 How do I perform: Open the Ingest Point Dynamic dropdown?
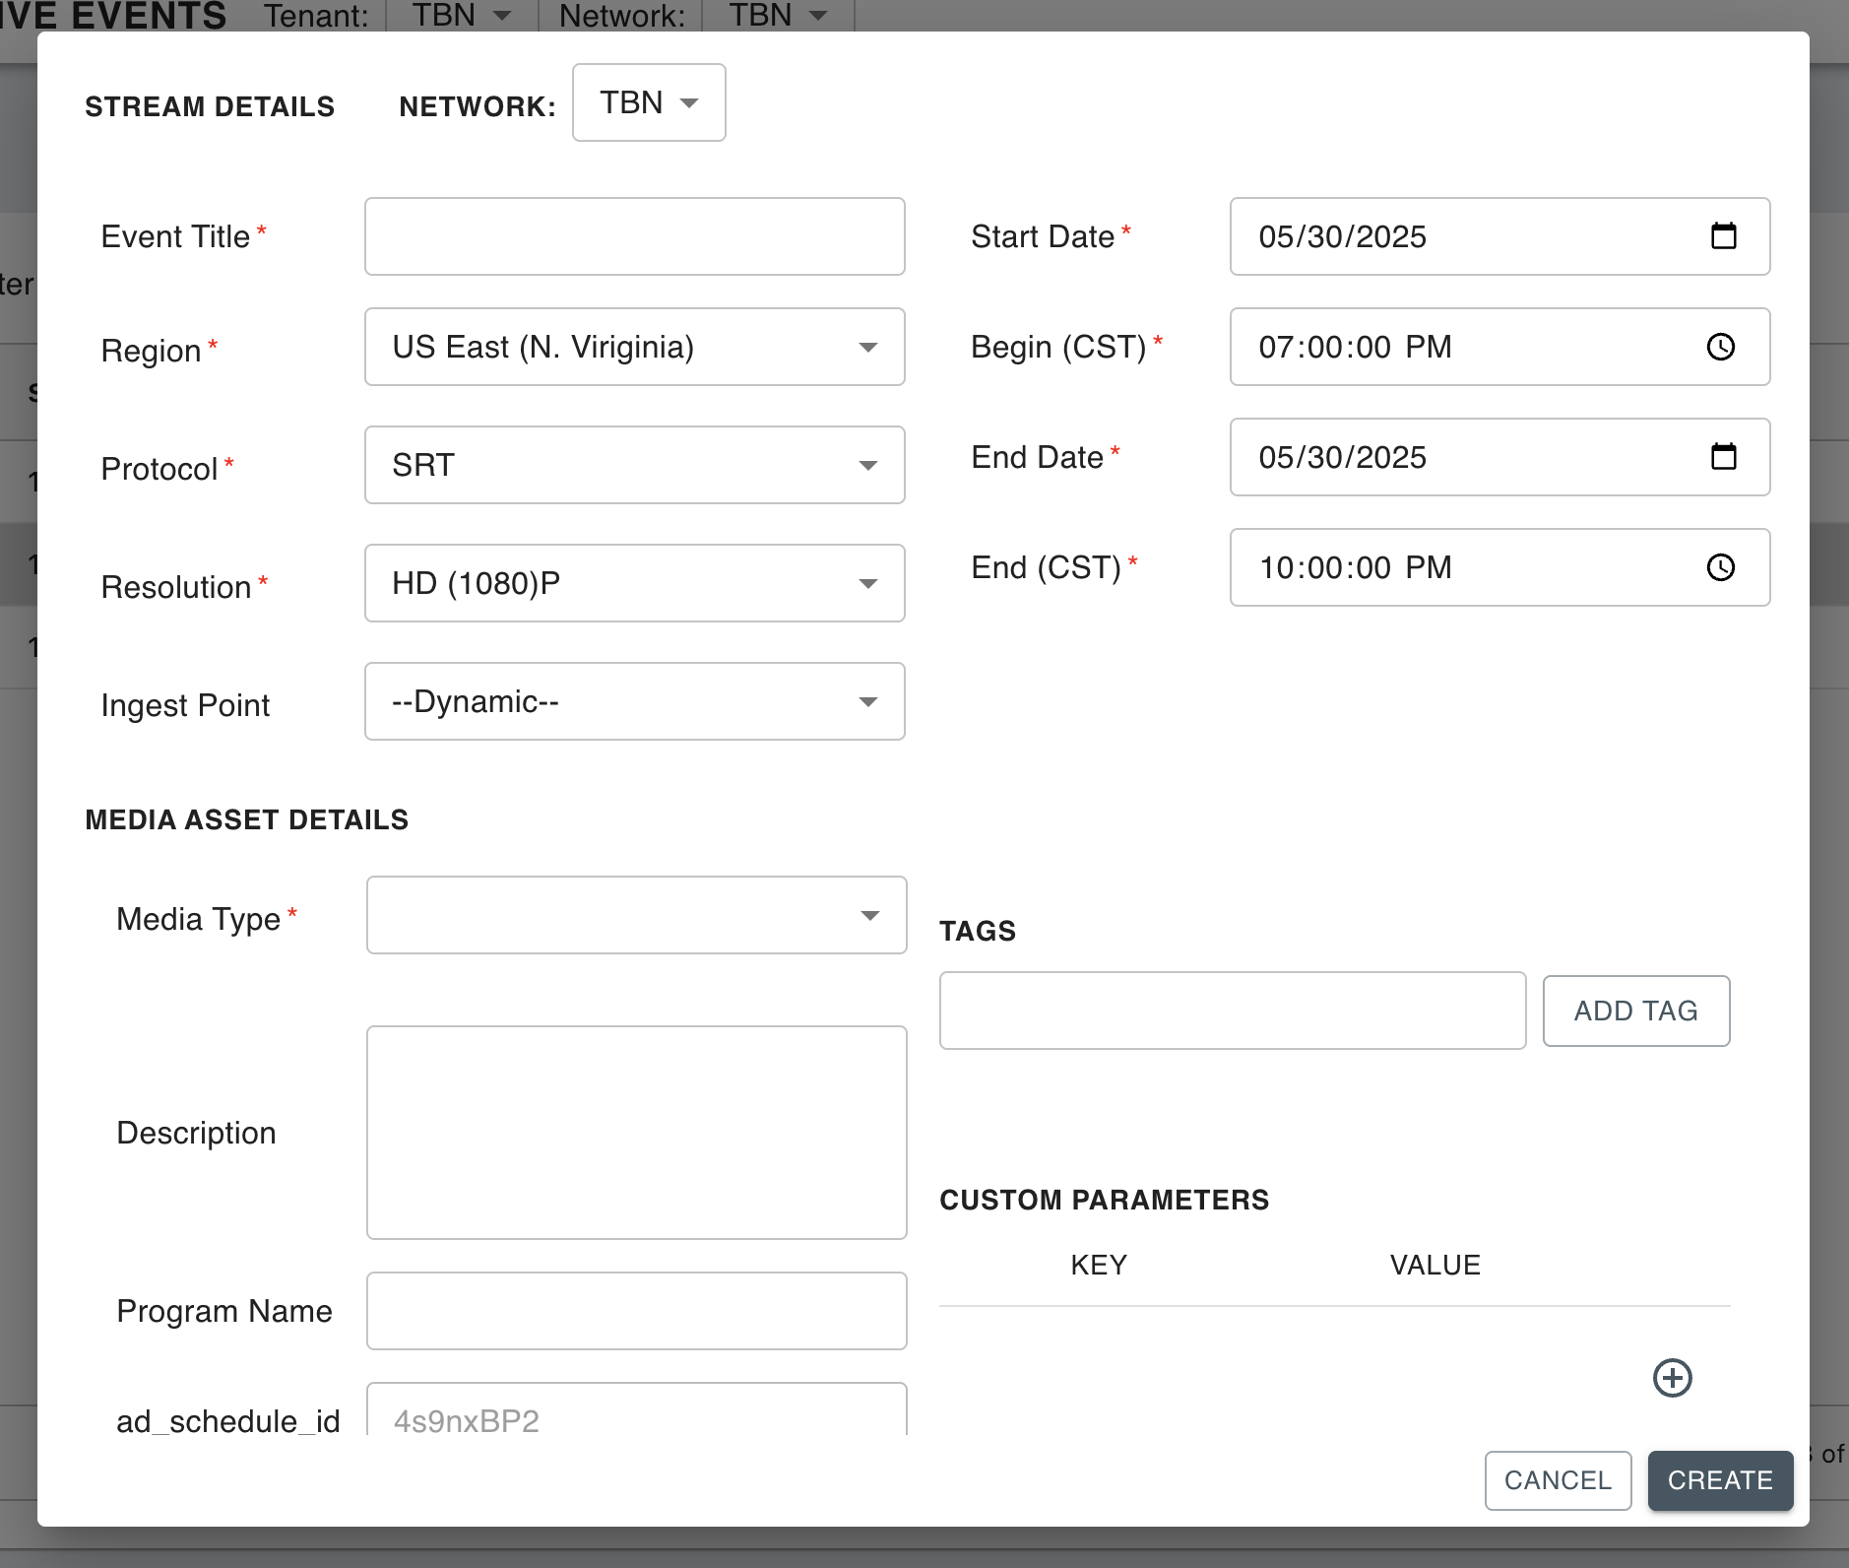pos(634,701)
